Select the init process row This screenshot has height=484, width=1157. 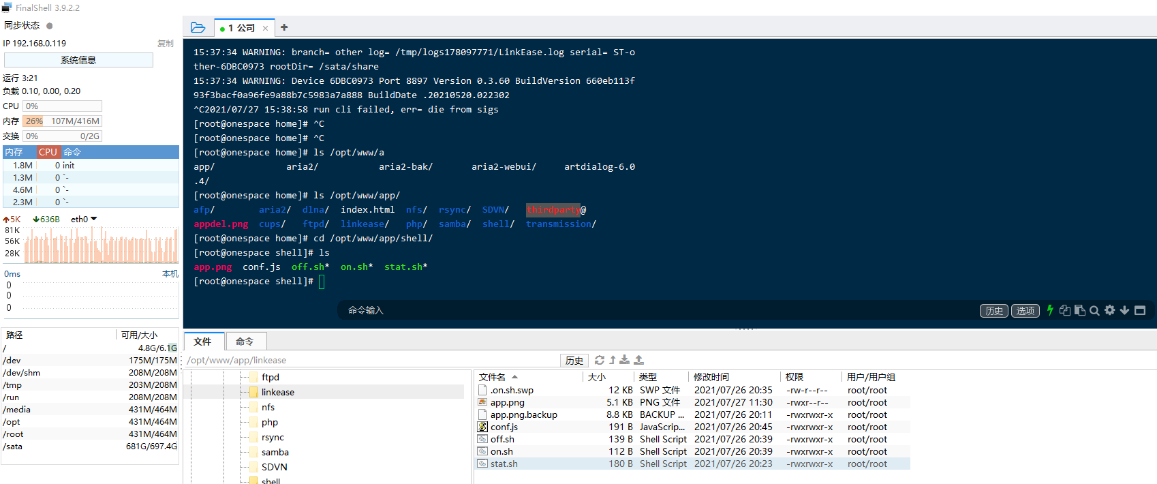(x=91, y=165)
